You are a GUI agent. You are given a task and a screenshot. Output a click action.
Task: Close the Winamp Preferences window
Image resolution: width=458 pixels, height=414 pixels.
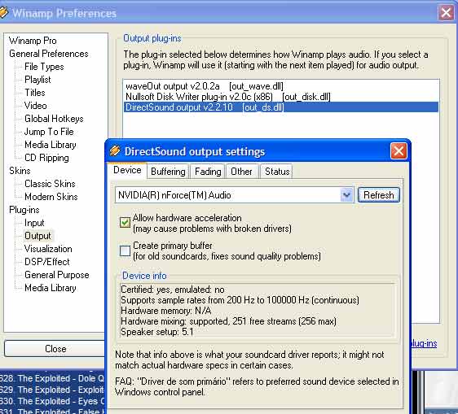tap(446, 12)
